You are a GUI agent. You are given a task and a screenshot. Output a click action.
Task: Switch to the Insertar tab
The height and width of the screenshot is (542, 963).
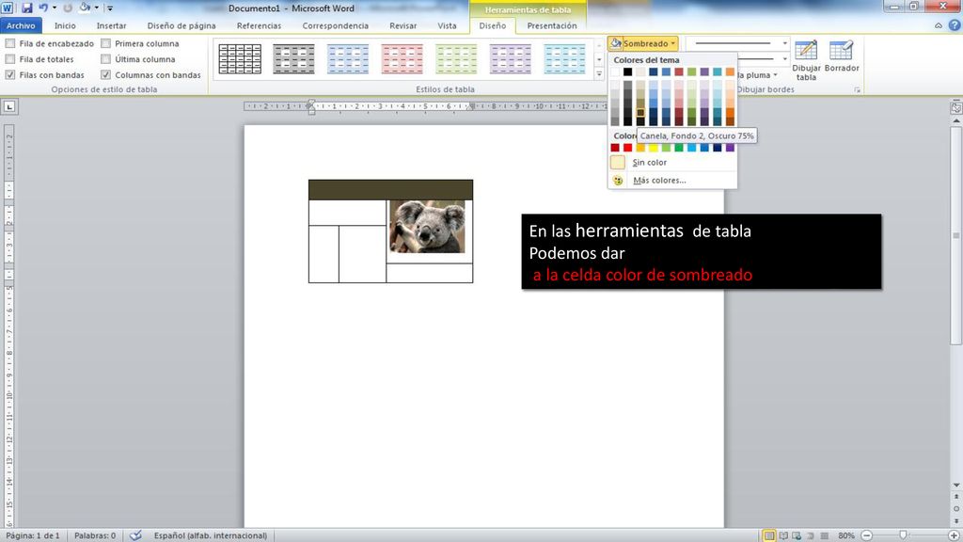click(x=111, y=25)
